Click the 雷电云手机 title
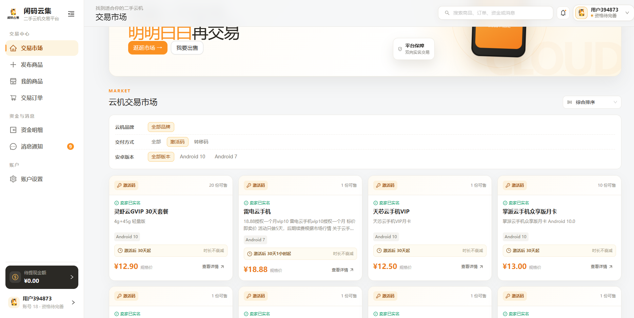 click(x=257, y=211)
